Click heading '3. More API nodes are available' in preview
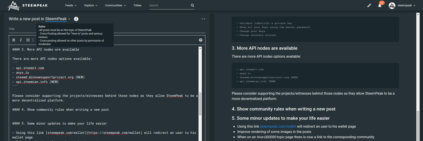Viewport: 423px width, 141px height. tap(264, 48)
